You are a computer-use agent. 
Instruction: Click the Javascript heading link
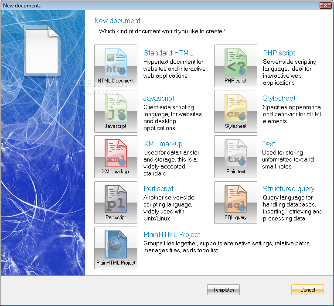[159, 98]
